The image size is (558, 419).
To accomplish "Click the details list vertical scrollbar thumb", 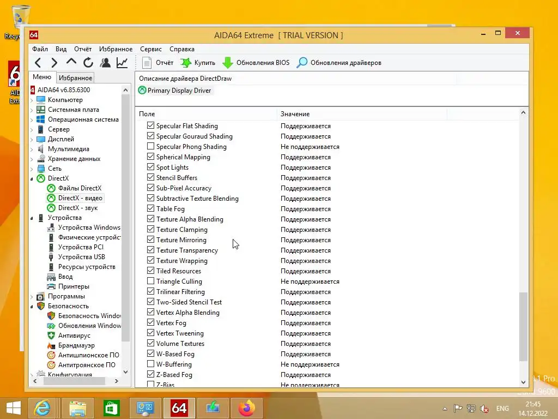I will pyautogui.click(x=523, y=327).
